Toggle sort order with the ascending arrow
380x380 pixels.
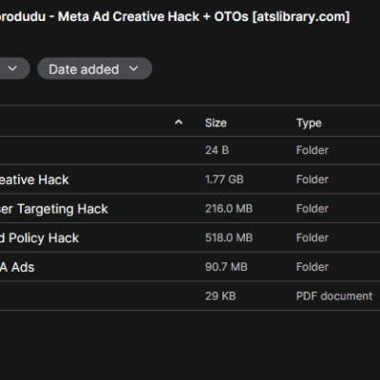[x=179, y=123]
